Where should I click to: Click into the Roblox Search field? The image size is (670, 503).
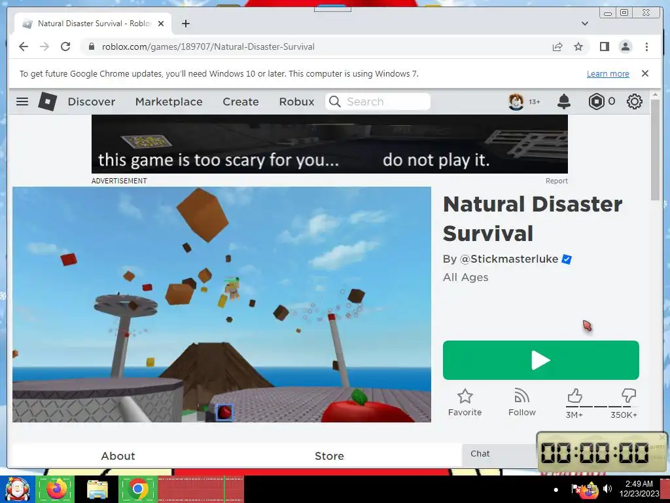(x=378, y=102)
